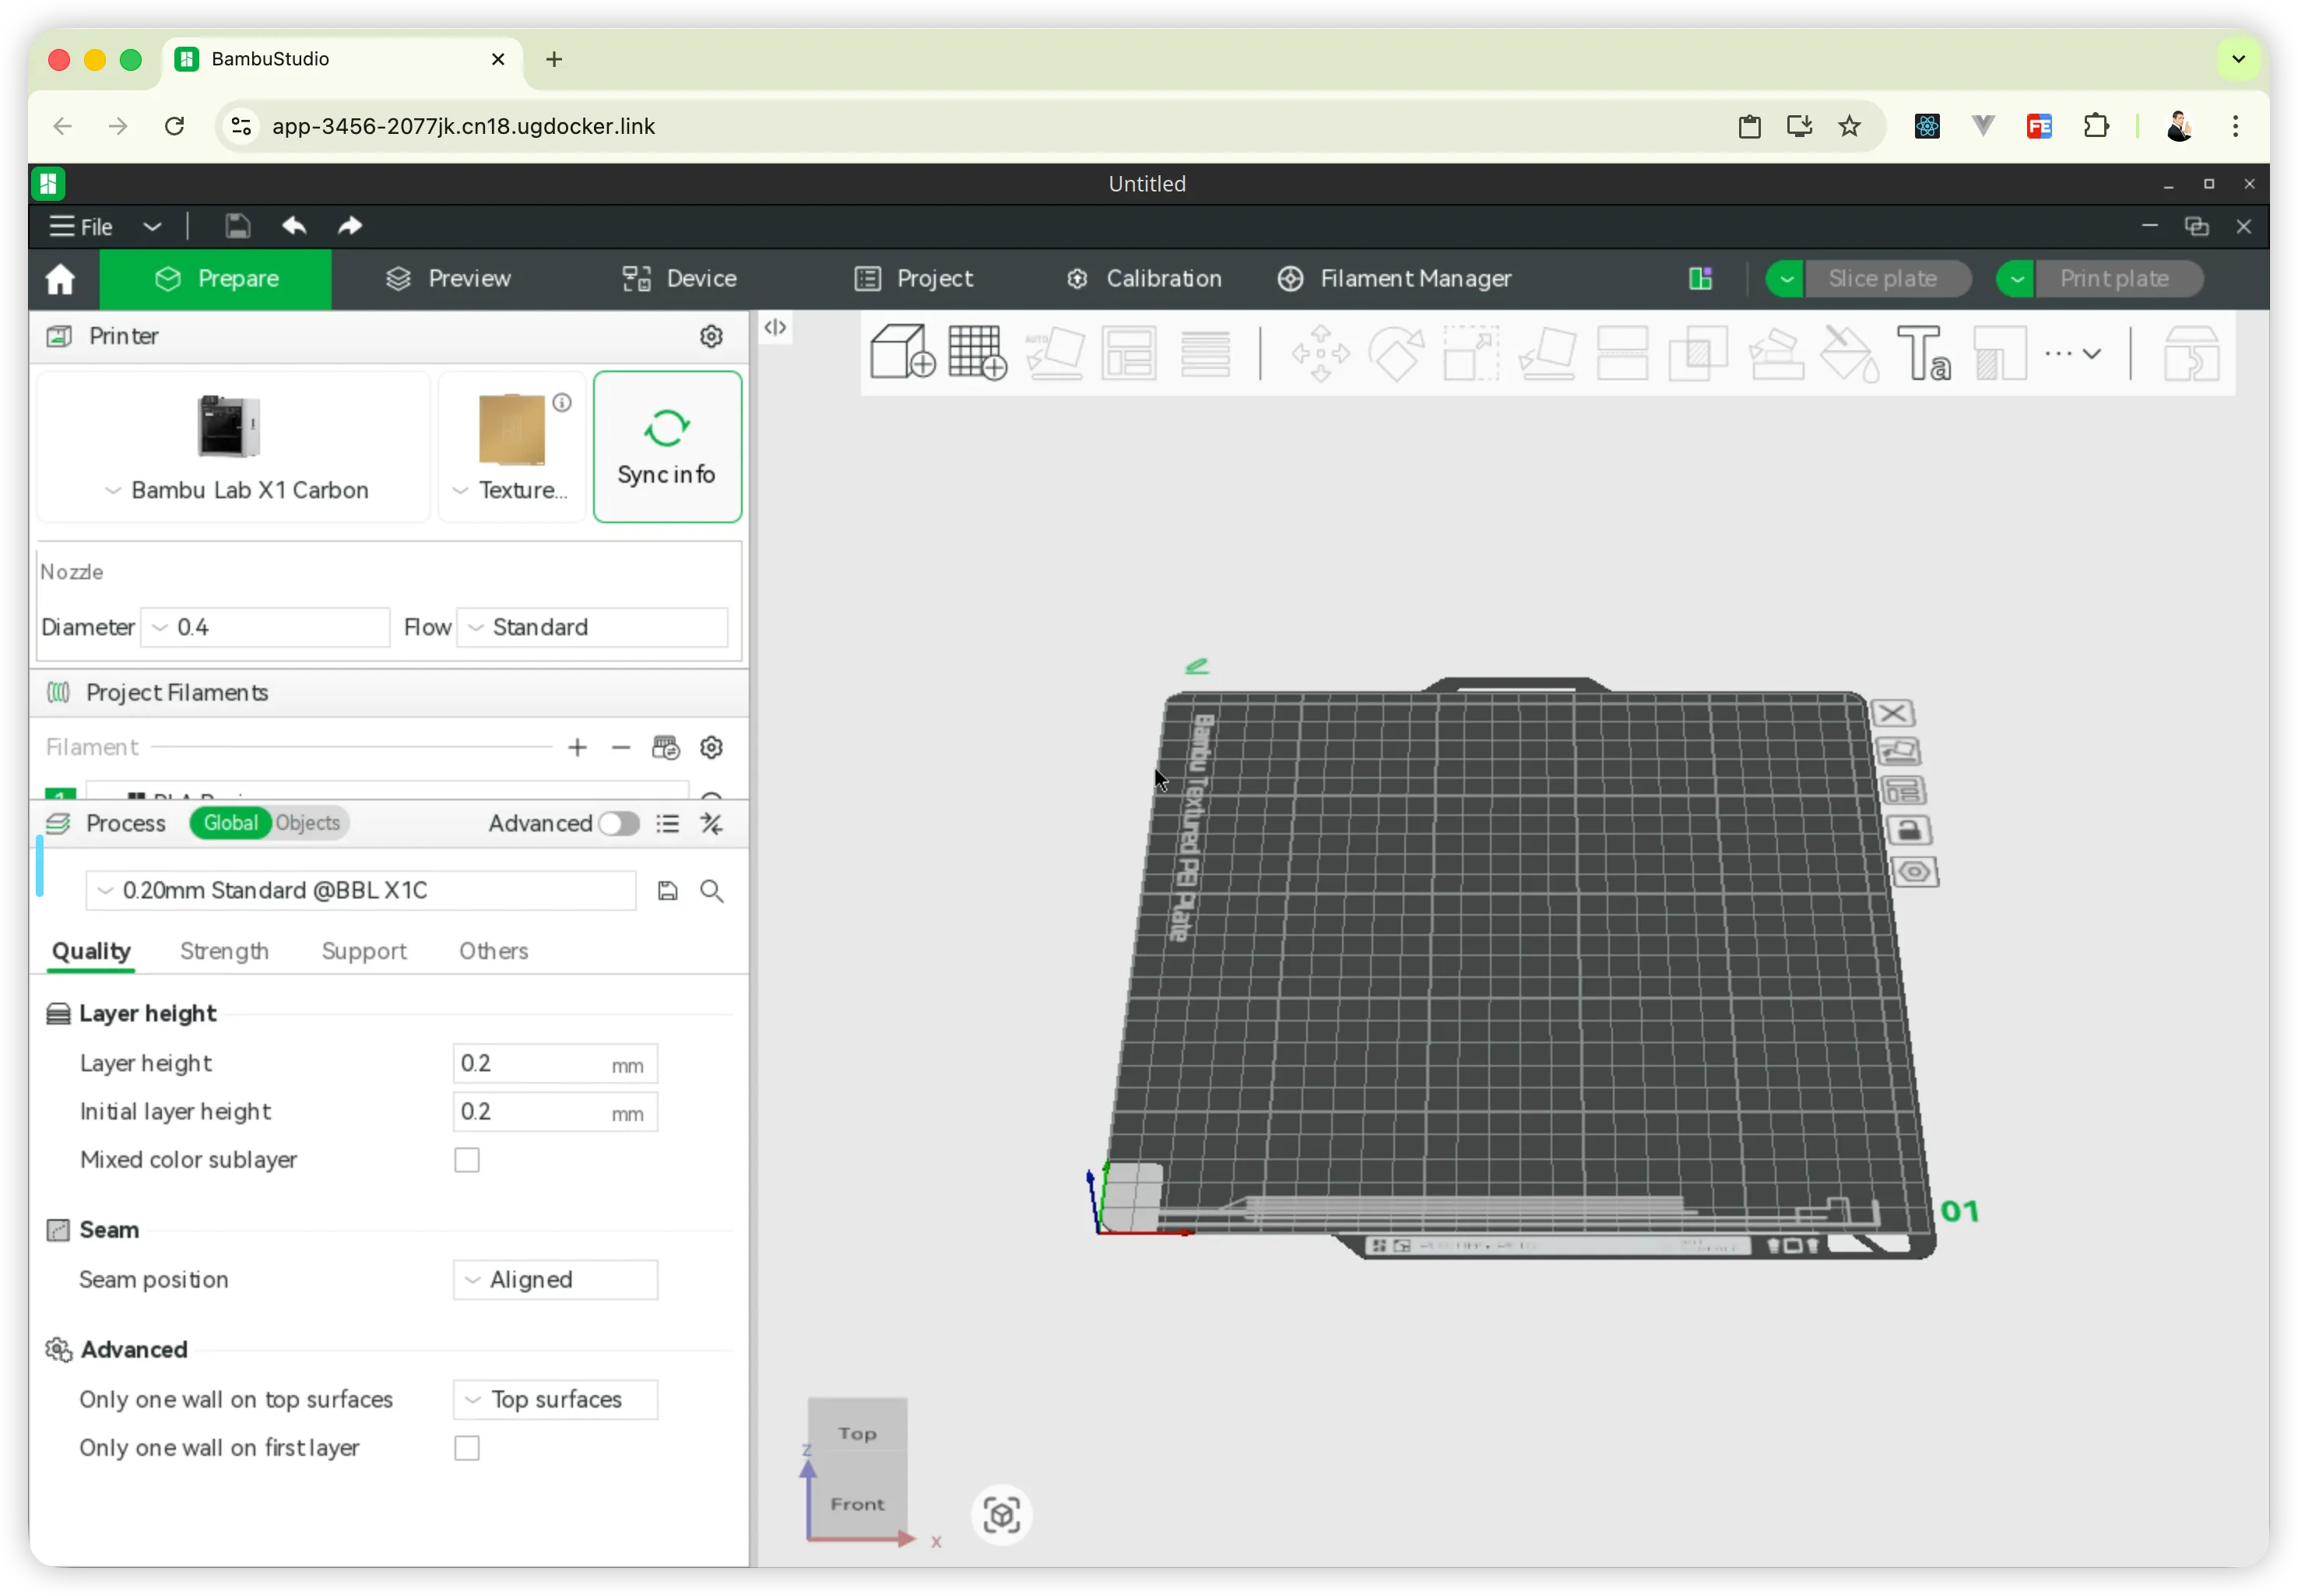Click the Layer height 0.2 input field
Viewport: 2298px width, 1596px height.
pos(555,1063)
